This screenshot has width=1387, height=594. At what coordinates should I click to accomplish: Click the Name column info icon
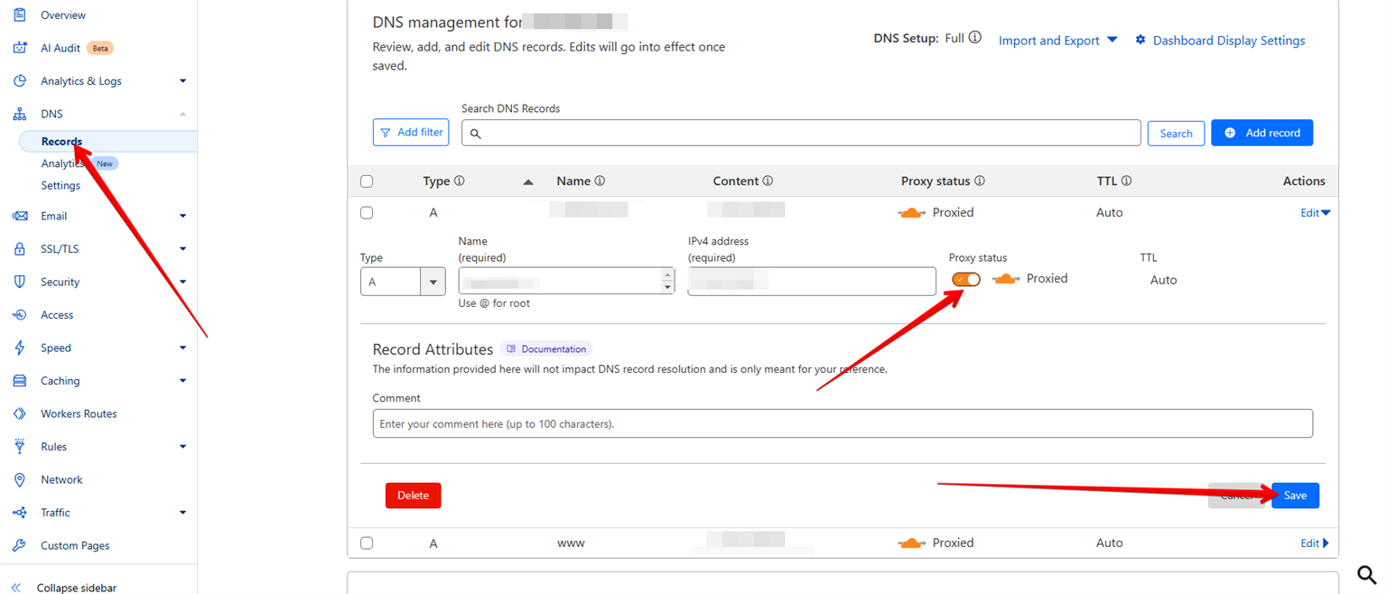pyautogui.click(x=600, y=181)
